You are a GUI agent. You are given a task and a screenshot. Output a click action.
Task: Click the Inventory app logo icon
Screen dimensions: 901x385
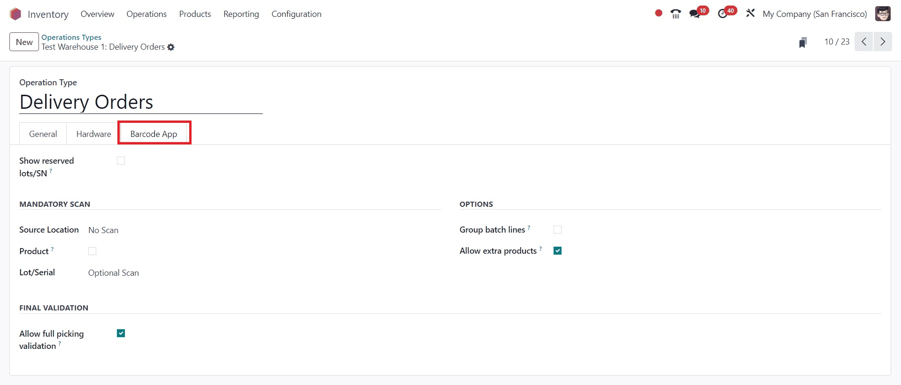coord(15,14)
